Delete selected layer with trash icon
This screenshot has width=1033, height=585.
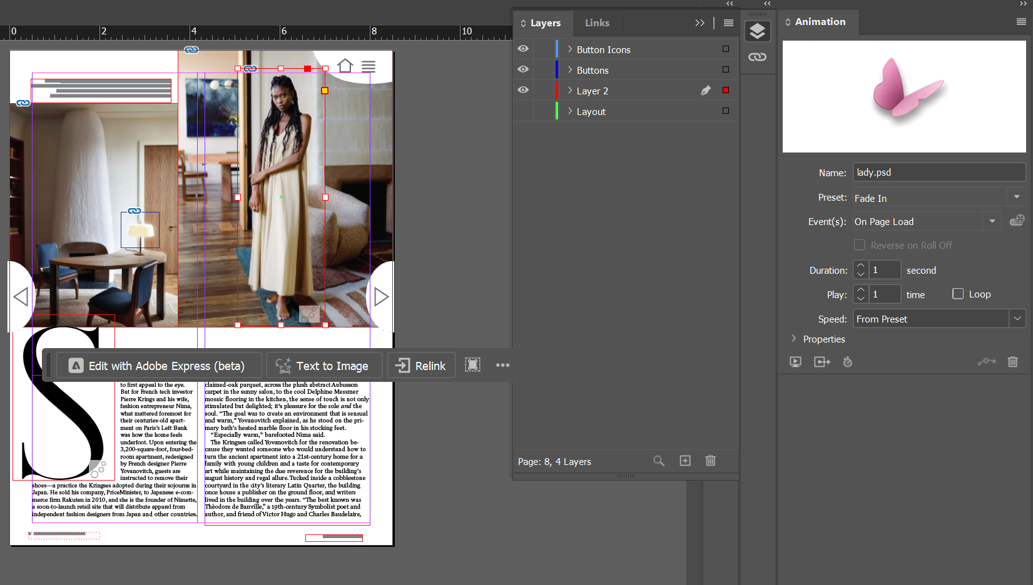click(x=710, y=461)
